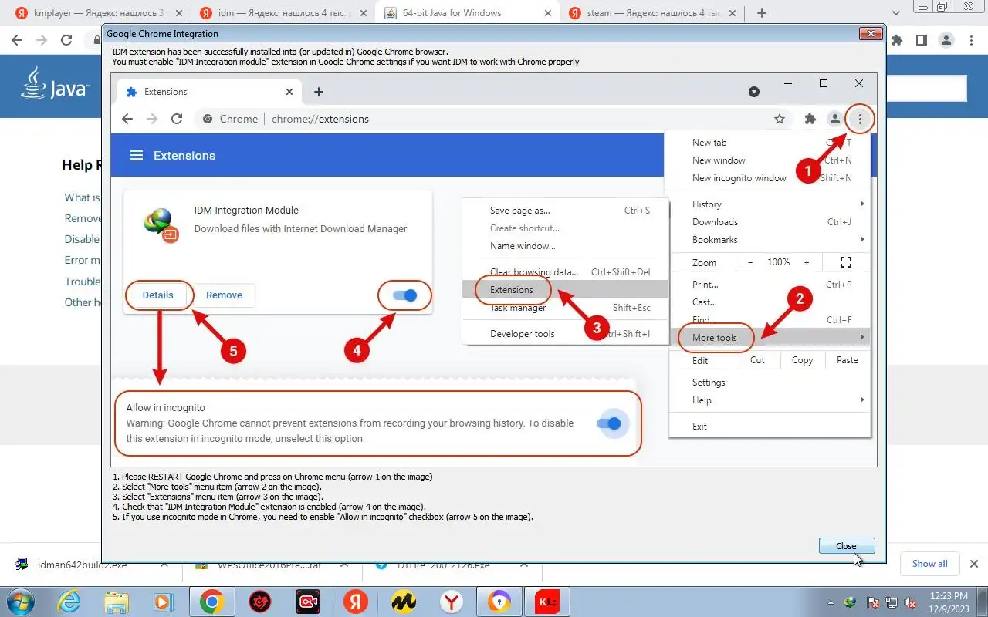
Task: Click the IDM system tray icon
Action: [x=851, y=602]
